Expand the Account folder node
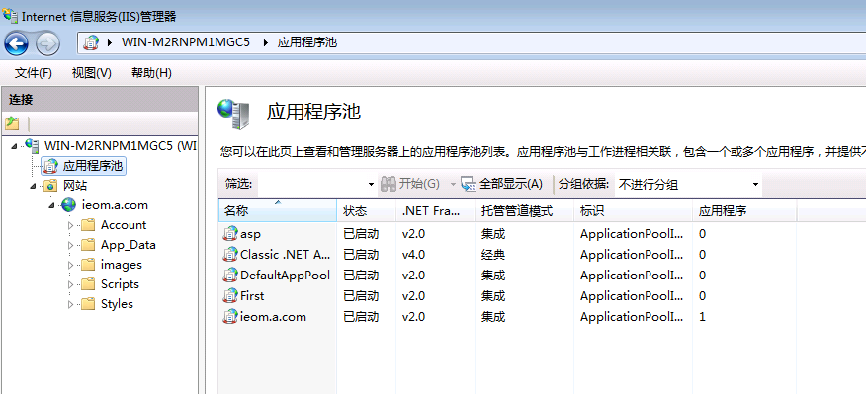 tap(70, 225)
